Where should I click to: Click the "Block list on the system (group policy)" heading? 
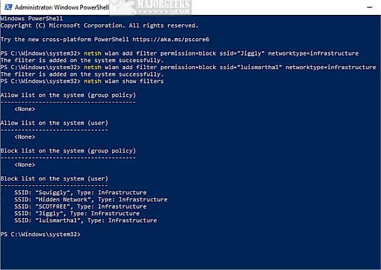[x=68, y=151]
